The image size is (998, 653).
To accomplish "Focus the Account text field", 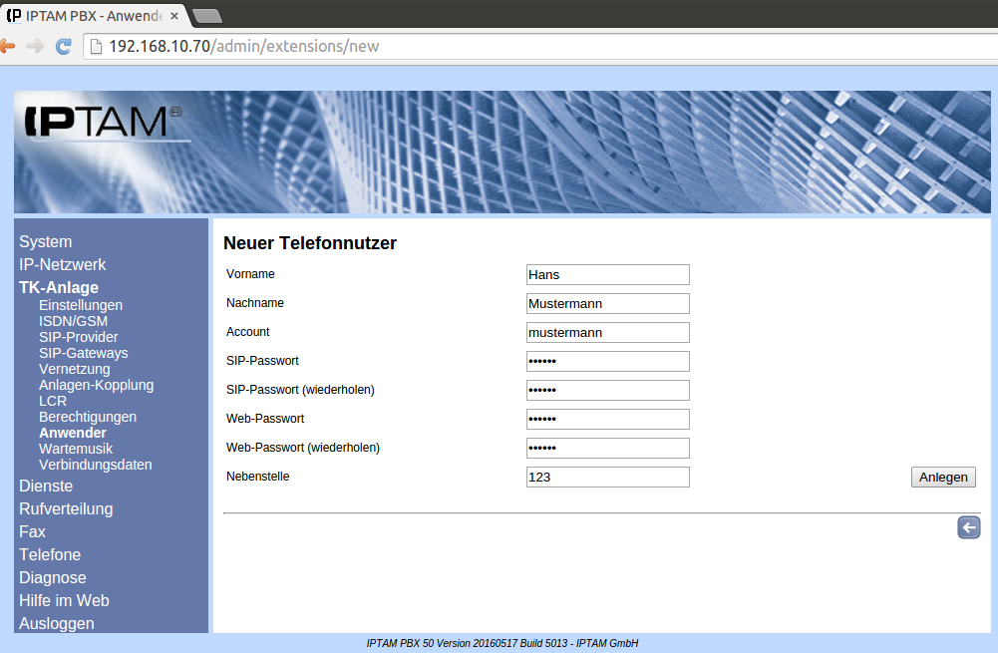I will pos(607,333).
